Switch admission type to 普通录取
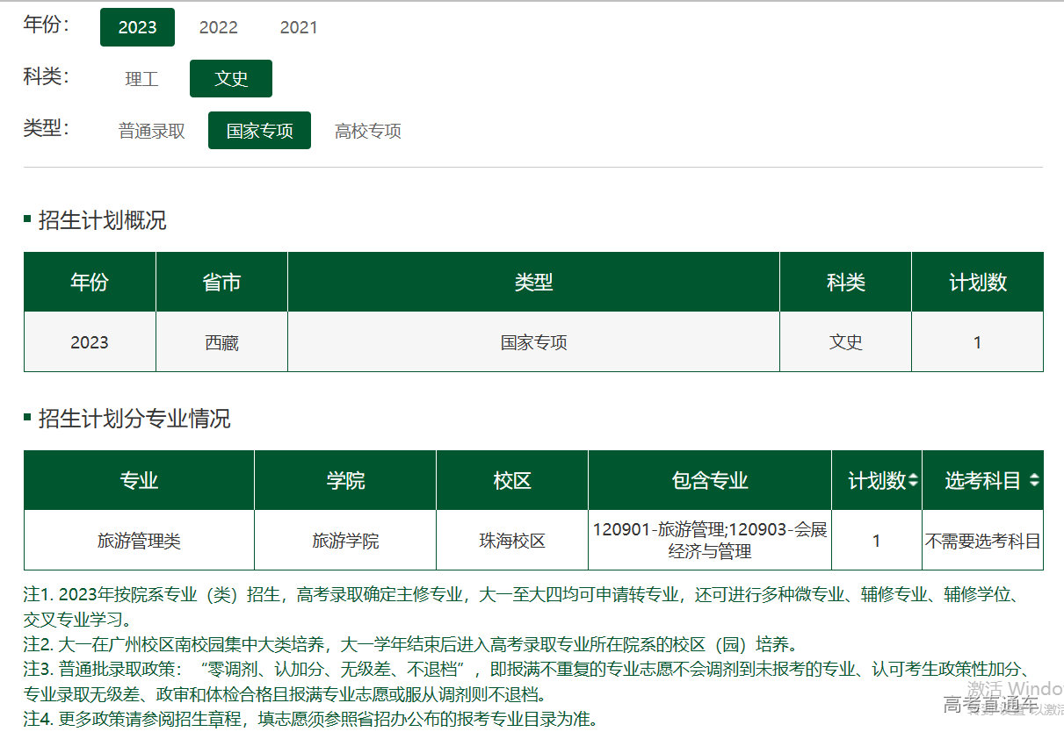1064x739 pixels. coord(152,132)
